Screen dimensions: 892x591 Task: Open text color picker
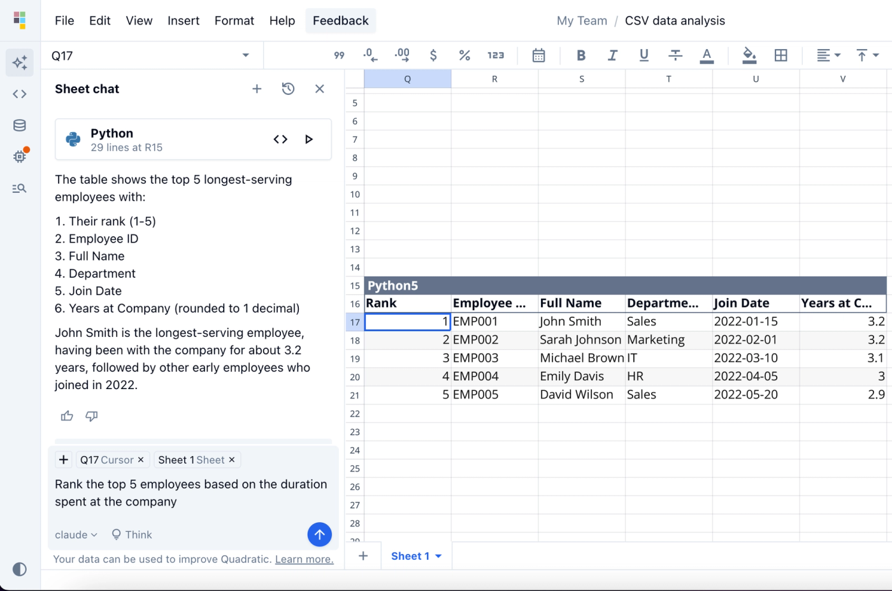pos(707,55)
